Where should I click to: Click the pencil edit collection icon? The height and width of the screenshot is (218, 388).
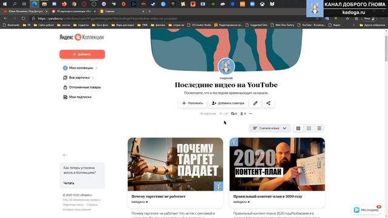pyautogui.click(x=255, y=103)
